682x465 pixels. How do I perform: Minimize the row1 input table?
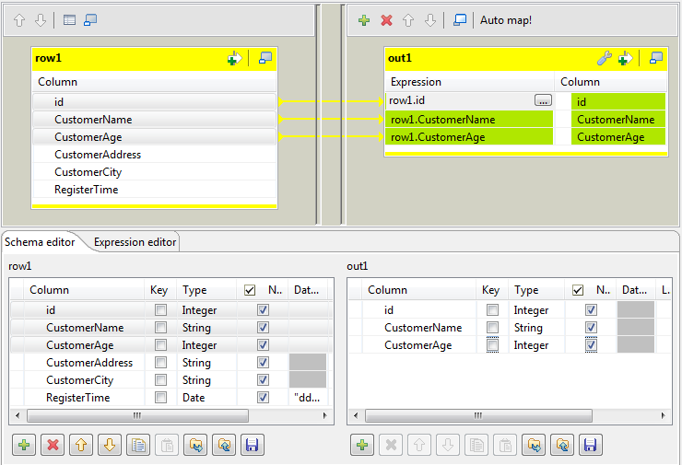(265, 58)
